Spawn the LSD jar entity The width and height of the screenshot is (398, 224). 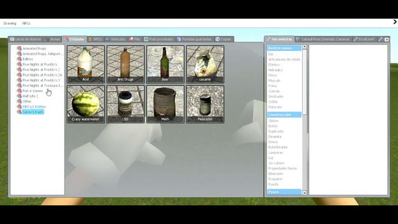click(x=126, y=104)
